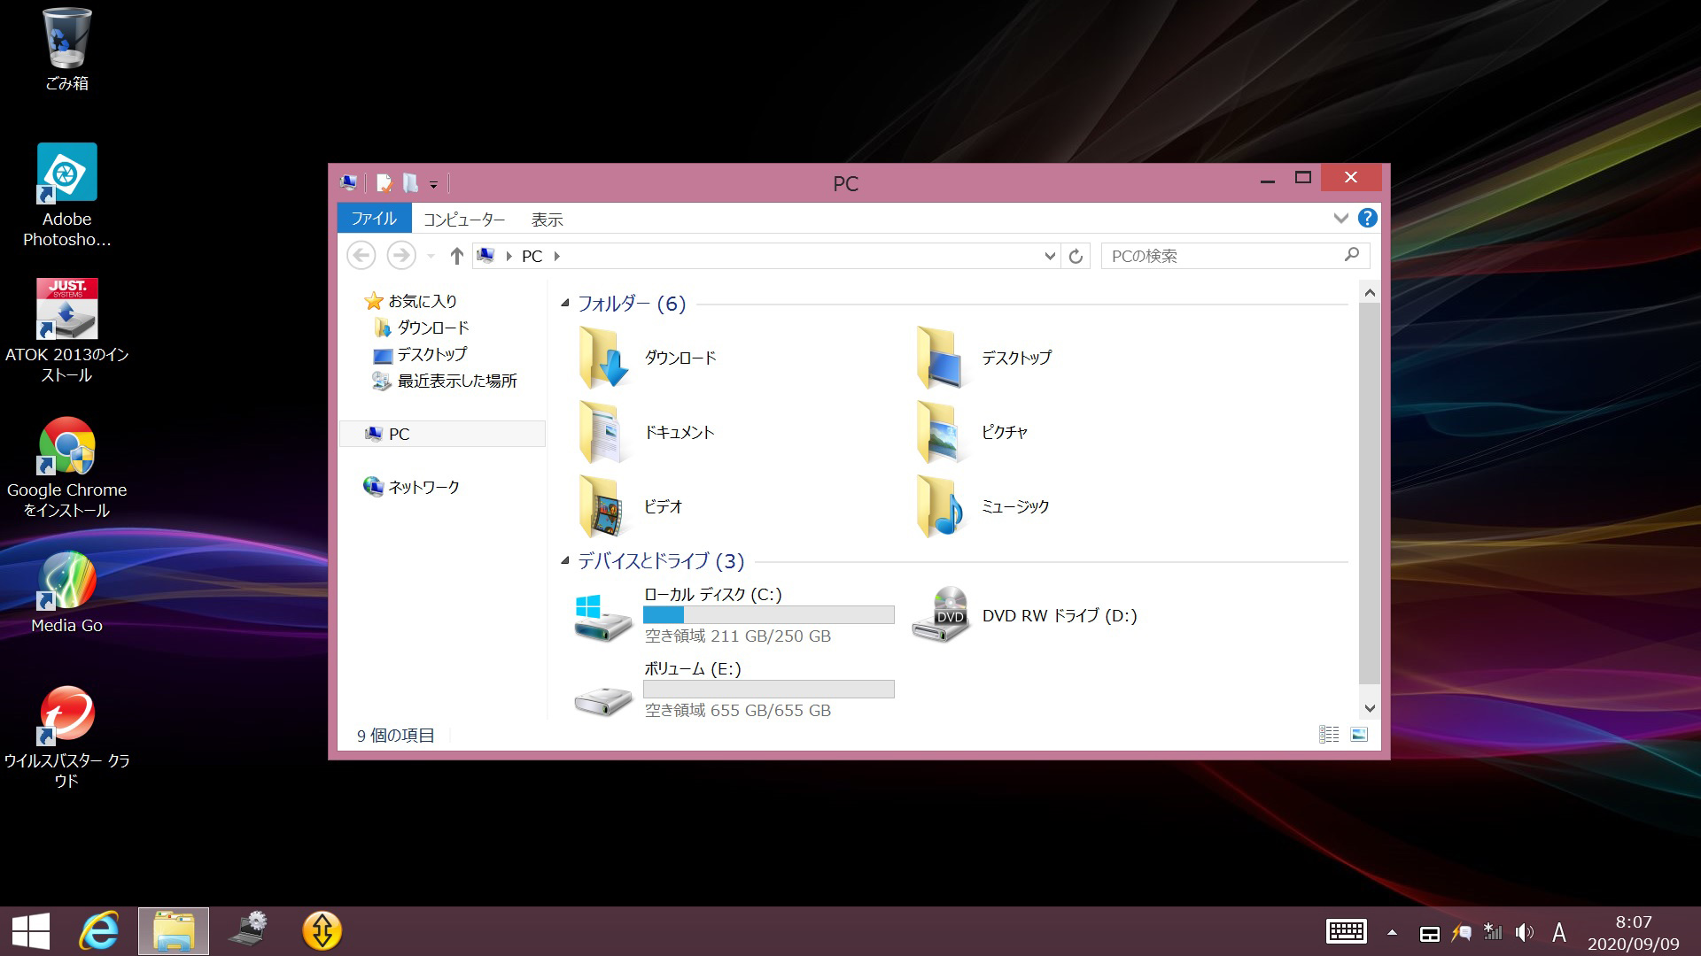The width and height of the screenshot is (1701, 956).
Task: Open Explorer help question mark icon
Action: click(1367, 218)
